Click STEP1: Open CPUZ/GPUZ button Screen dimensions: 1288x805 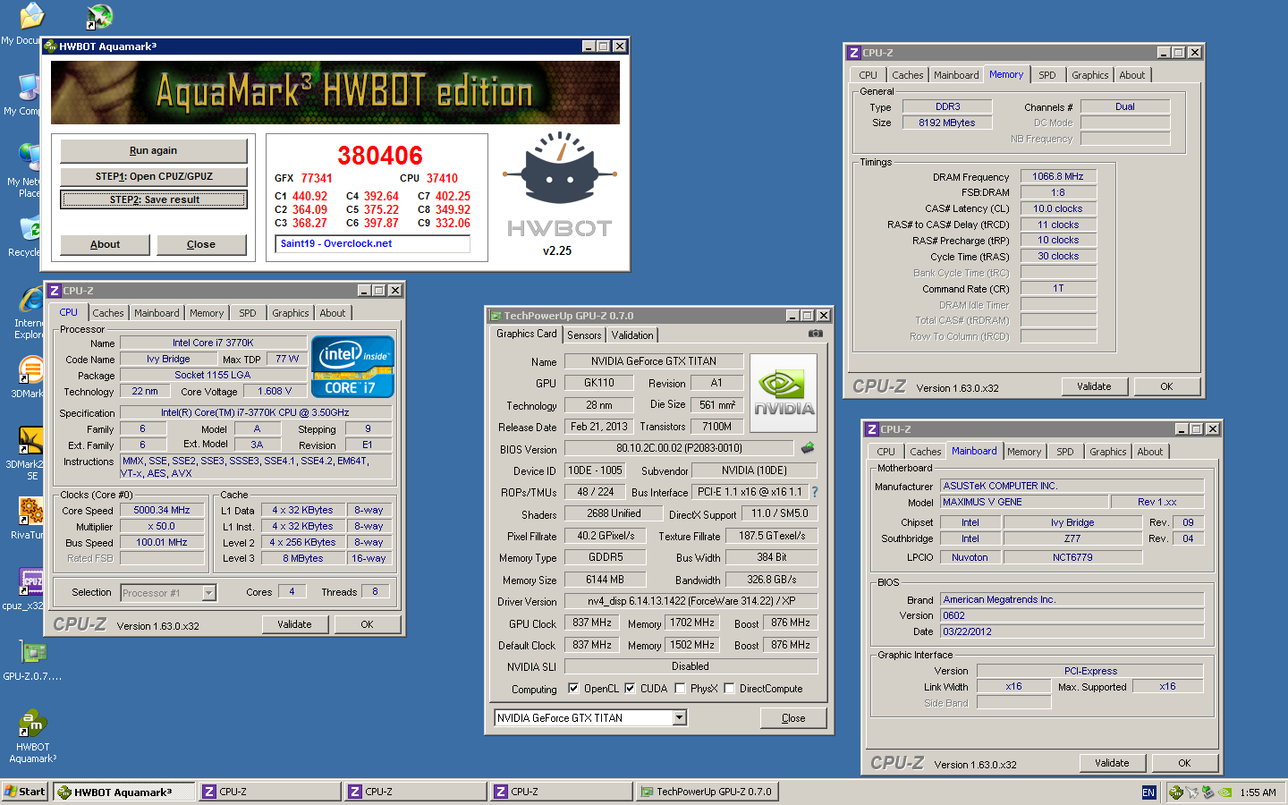point(153,176)
